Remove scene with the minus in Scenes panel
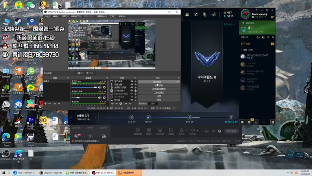Screen dimensions: 312x176 tap(50, 104)
